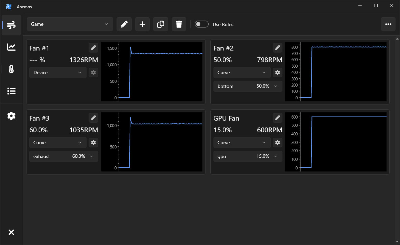Click the Anemos app logo in title bar

click(9, 7)
